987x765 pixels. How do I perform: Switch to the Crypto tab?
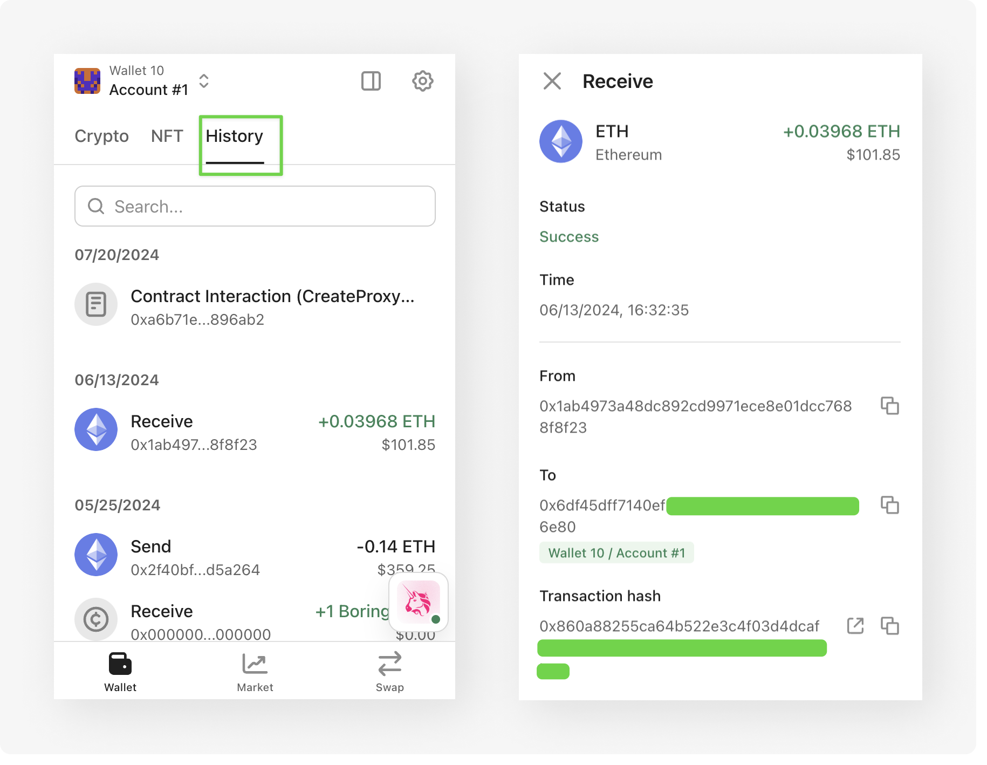point(101,136)
